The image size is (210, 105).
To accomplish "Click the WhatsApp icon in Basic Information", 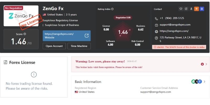I will [x=193, y=81].
